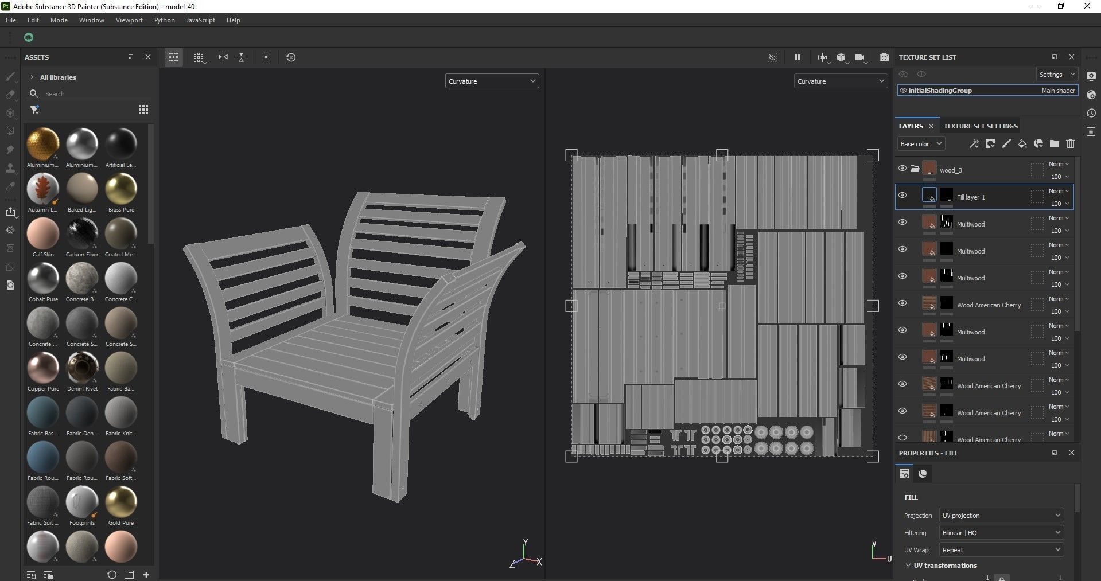
Task: Open the left viewport Curvature dropdown
Action: click(492, 81)
